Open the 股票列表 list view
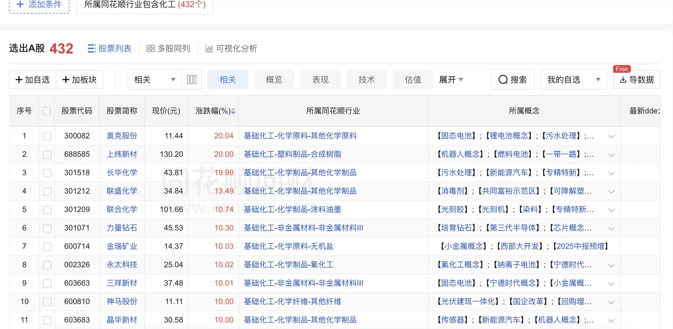The image size is (673, 329). pos(109,48)
